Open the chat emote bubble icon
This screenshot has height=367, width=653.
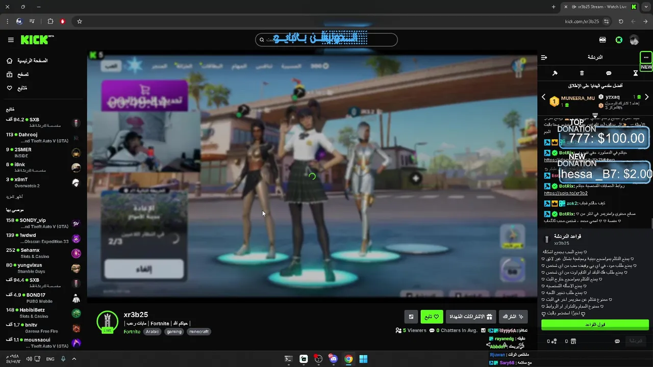tap(617, 341)
